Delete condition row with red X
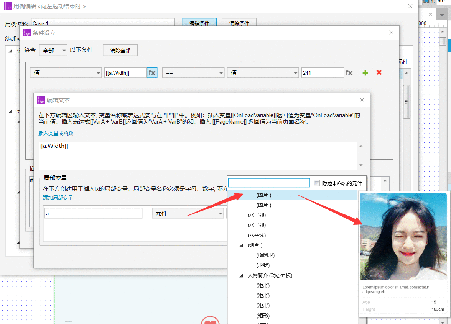Image resolution: width=451 pixels, height=324 pixels. pos(379,72)
